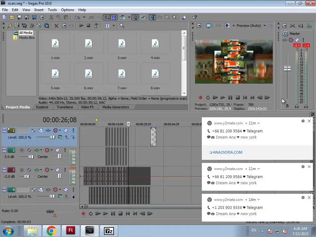The width and height of the screenshot is (316, 237).
Task: Click the Windows Start button
Action: tap(8, 231)
